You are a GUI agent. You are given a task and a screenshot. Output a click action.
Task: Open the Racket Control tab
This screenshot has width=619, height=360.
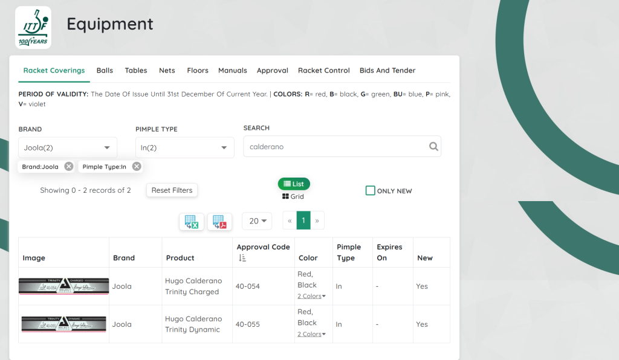click(x=323, y=71)
